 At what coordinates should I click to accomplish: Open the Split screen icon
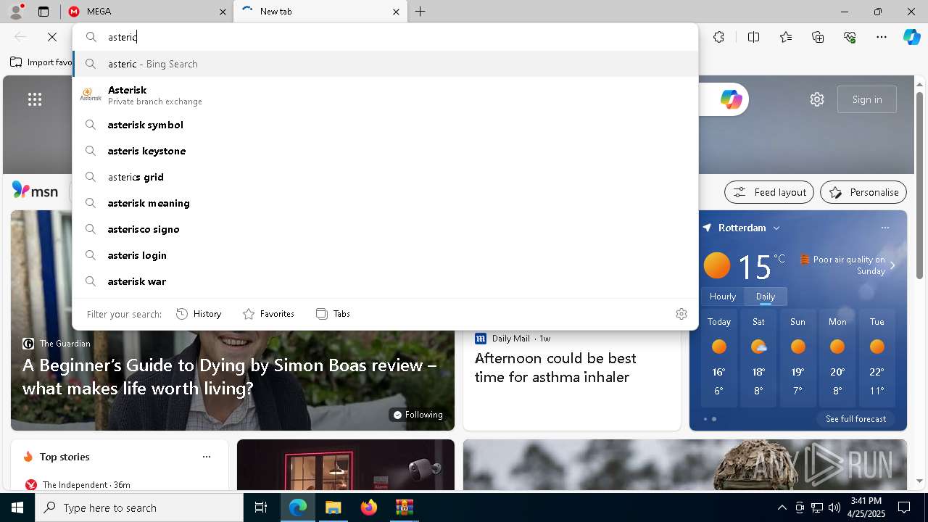tap(753, 37)
